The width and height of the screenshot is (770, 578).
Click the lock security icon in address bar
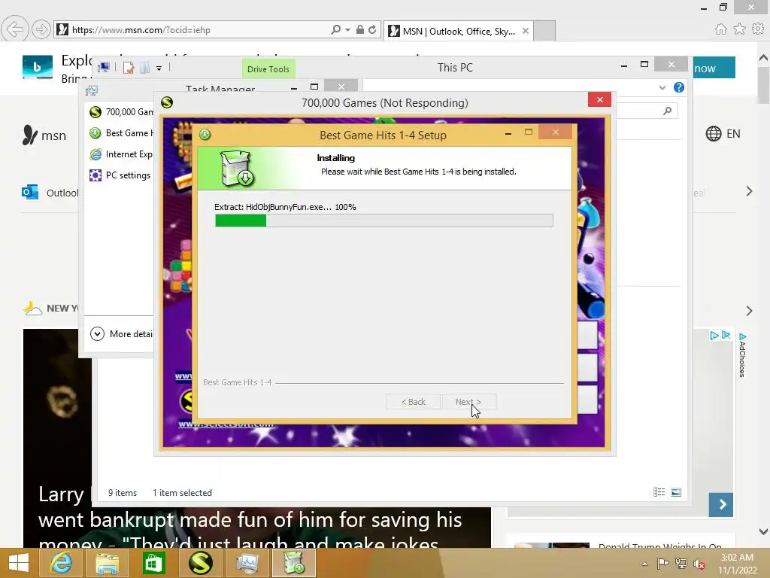pos(360,29)
